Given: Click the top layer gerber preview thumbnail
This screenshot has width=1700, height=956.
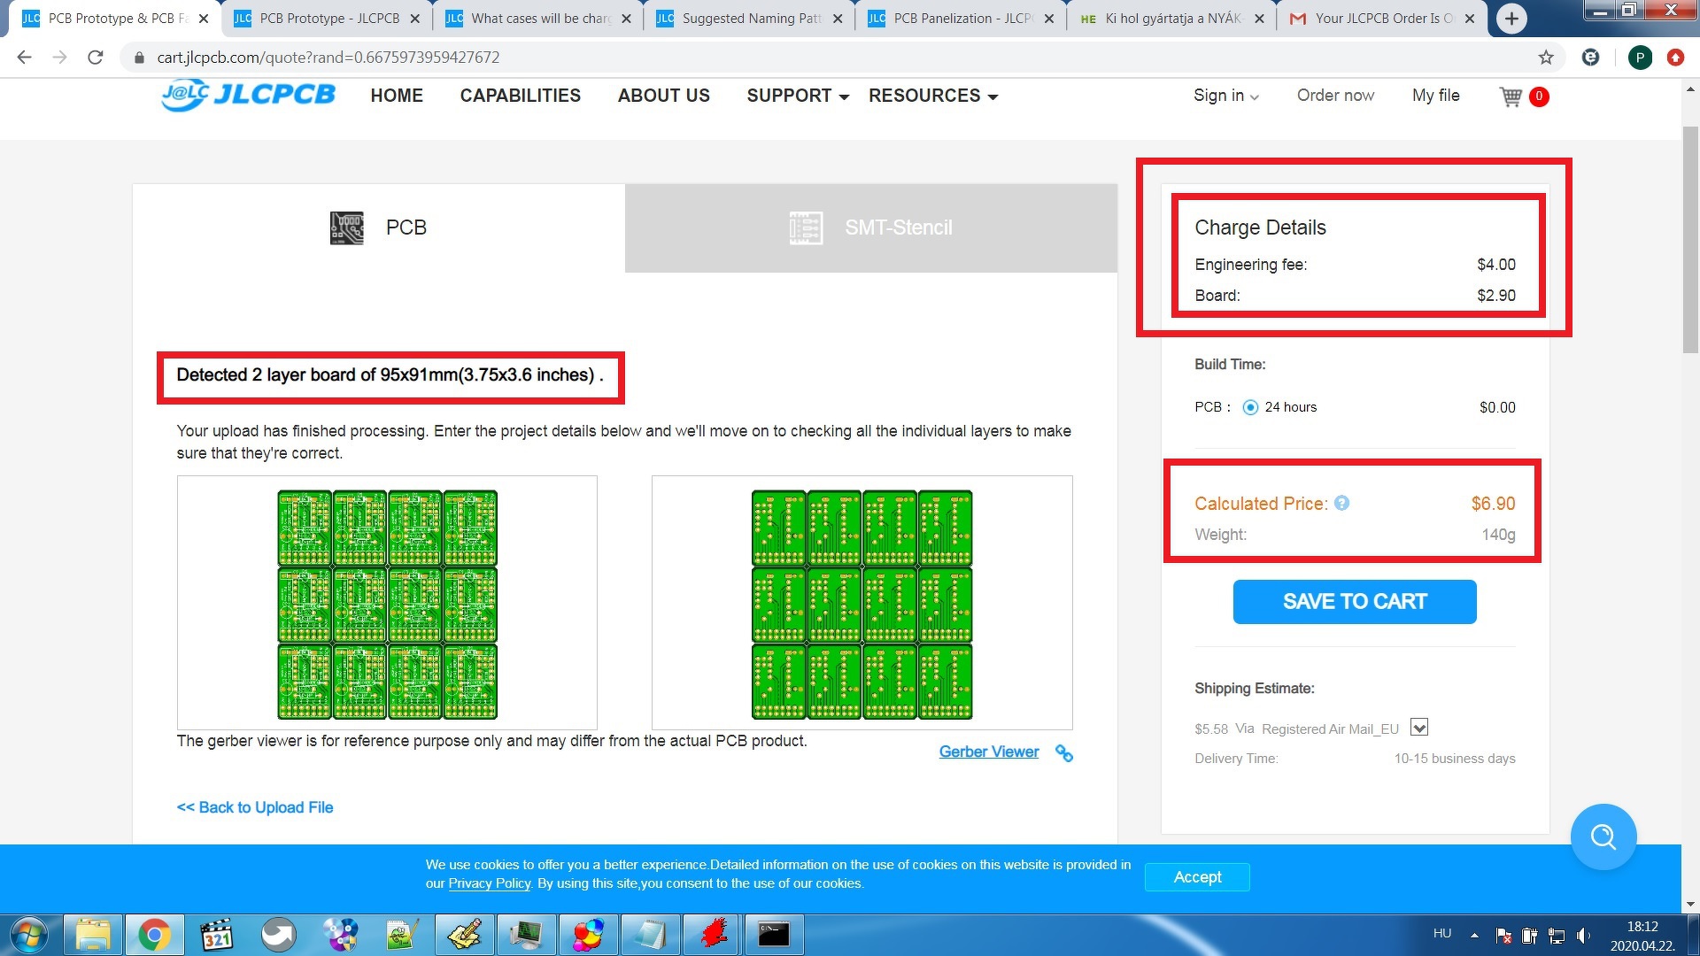Looking at the screenshot, I should tap(387, 604).
